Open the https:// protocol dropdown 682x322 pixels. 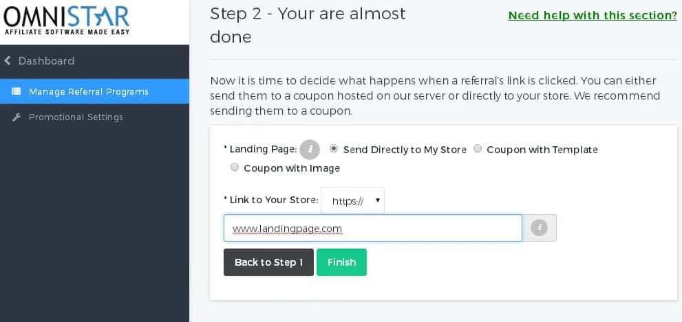[x=352, y=200]
